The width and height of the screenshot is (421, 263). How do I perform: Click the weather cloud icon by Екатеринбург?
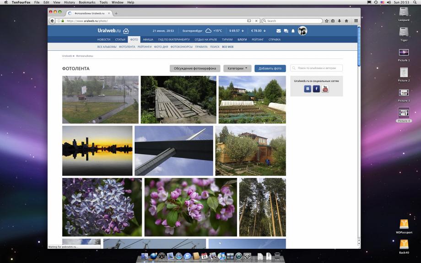point(208,31)
